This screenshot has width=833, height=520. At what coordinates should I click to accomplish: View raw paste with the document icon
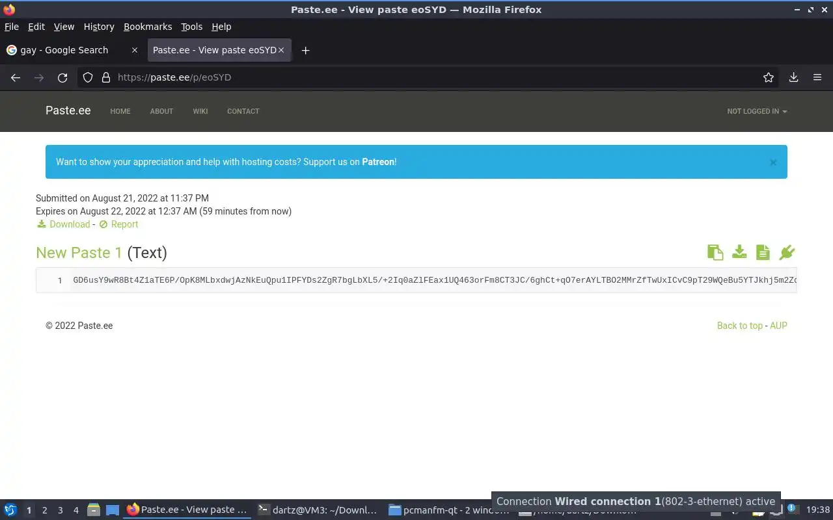tap(763, 252)
